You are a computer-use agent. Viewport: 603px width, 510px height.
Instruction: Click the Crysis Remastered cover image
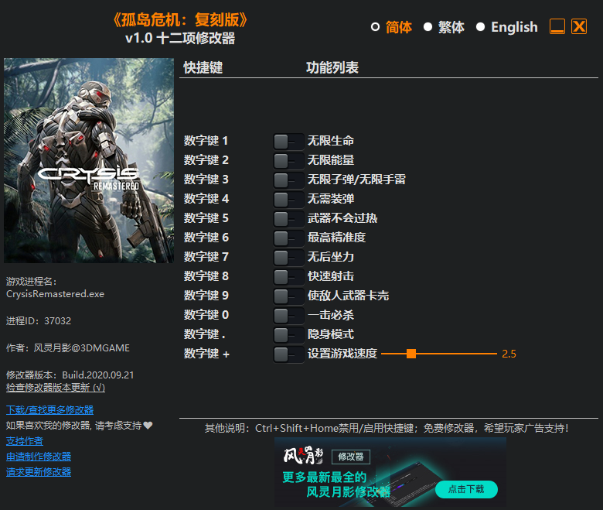click(89, 160)
